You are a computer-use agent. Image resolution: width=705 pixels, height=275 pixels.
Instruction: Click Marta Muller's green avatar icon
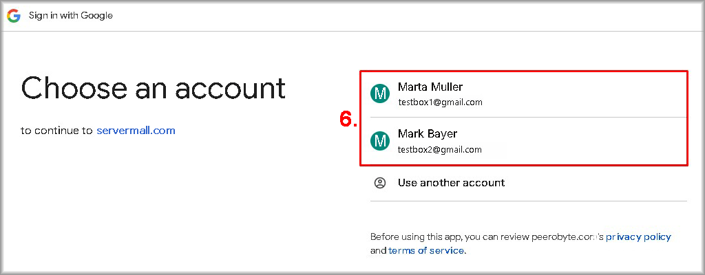380,93
